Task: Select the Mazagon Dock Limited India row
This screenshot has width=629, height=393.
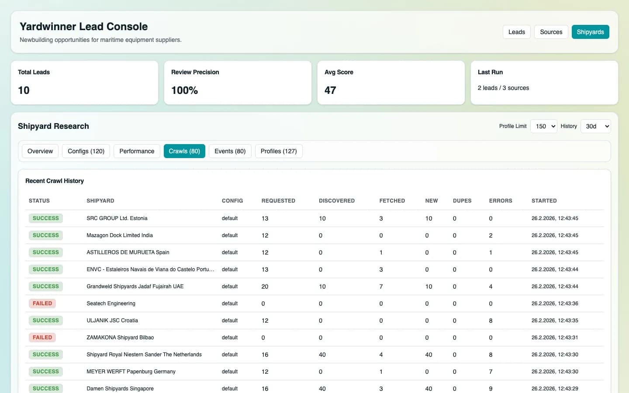Action: [x=120, y=235]
